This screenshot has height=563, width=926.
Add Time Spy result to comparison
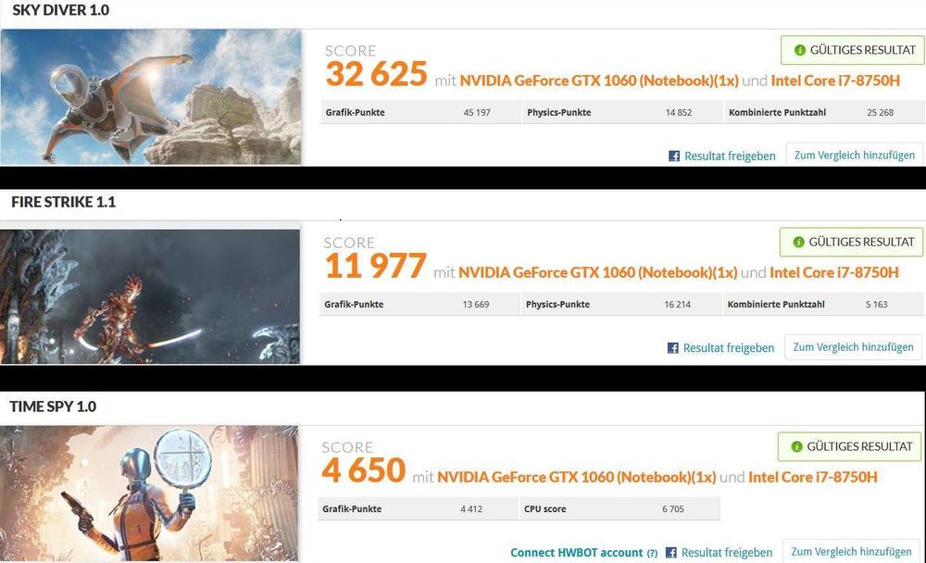(x=851, y=551)
